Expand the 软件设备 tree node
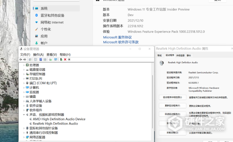This screenshot has height=142, width=233. (24, 106)
